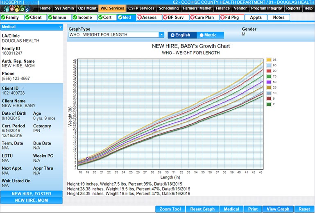Switch to the Notes tab
This screenshot has height=213, width=315.
point(279,17)
